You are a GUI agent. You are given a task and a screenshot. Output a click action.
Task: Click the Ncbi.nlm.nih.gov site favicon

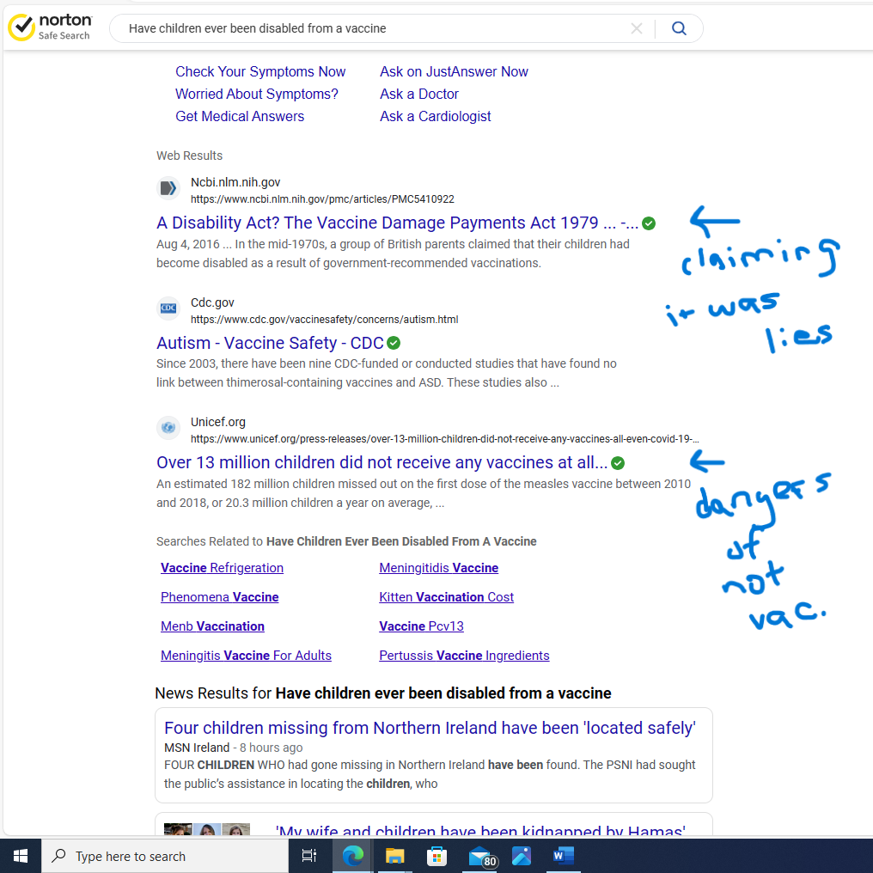pyautogui.click(x=168, y=189)
